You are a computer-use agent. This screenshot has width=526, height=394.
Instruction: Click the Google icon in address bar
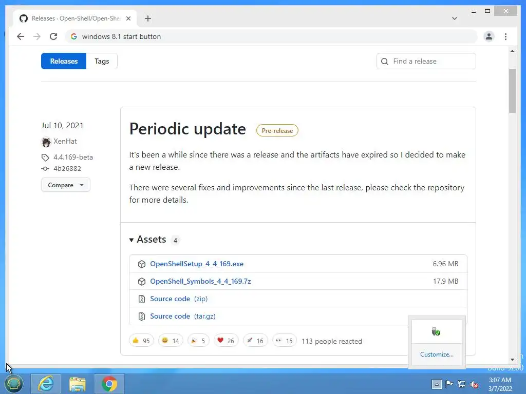coord(74,36)
